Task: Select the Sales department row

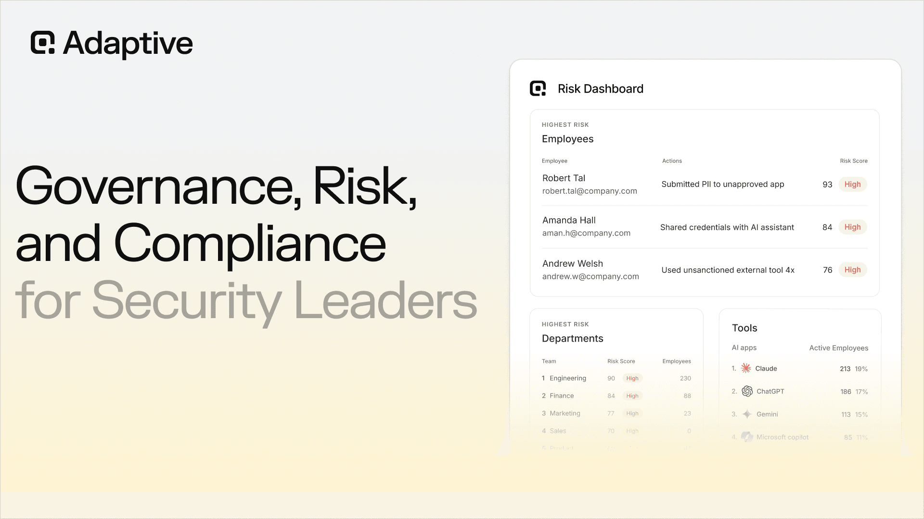Action: [616, 431]
